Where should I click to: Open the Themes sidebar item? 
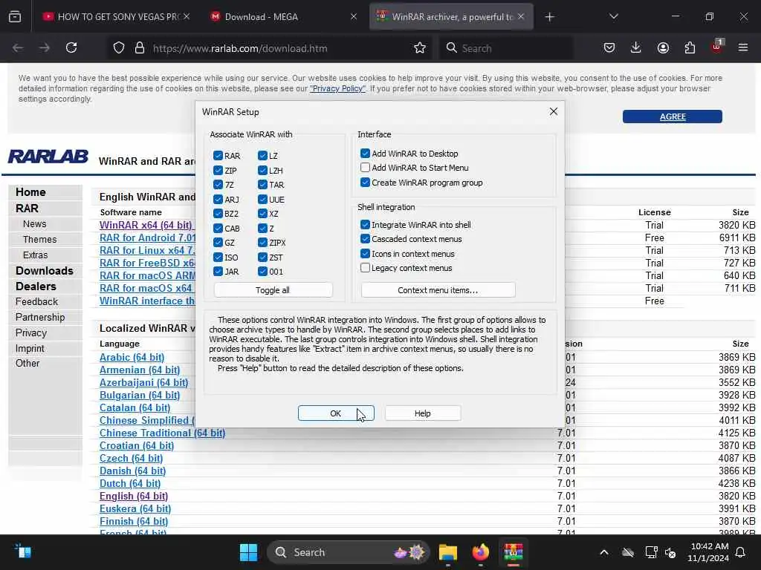point(39,240)
